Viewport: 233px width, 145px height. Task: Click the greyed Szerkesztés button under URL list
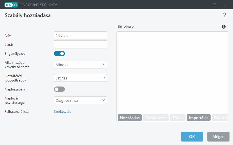(x=156, y=118)
